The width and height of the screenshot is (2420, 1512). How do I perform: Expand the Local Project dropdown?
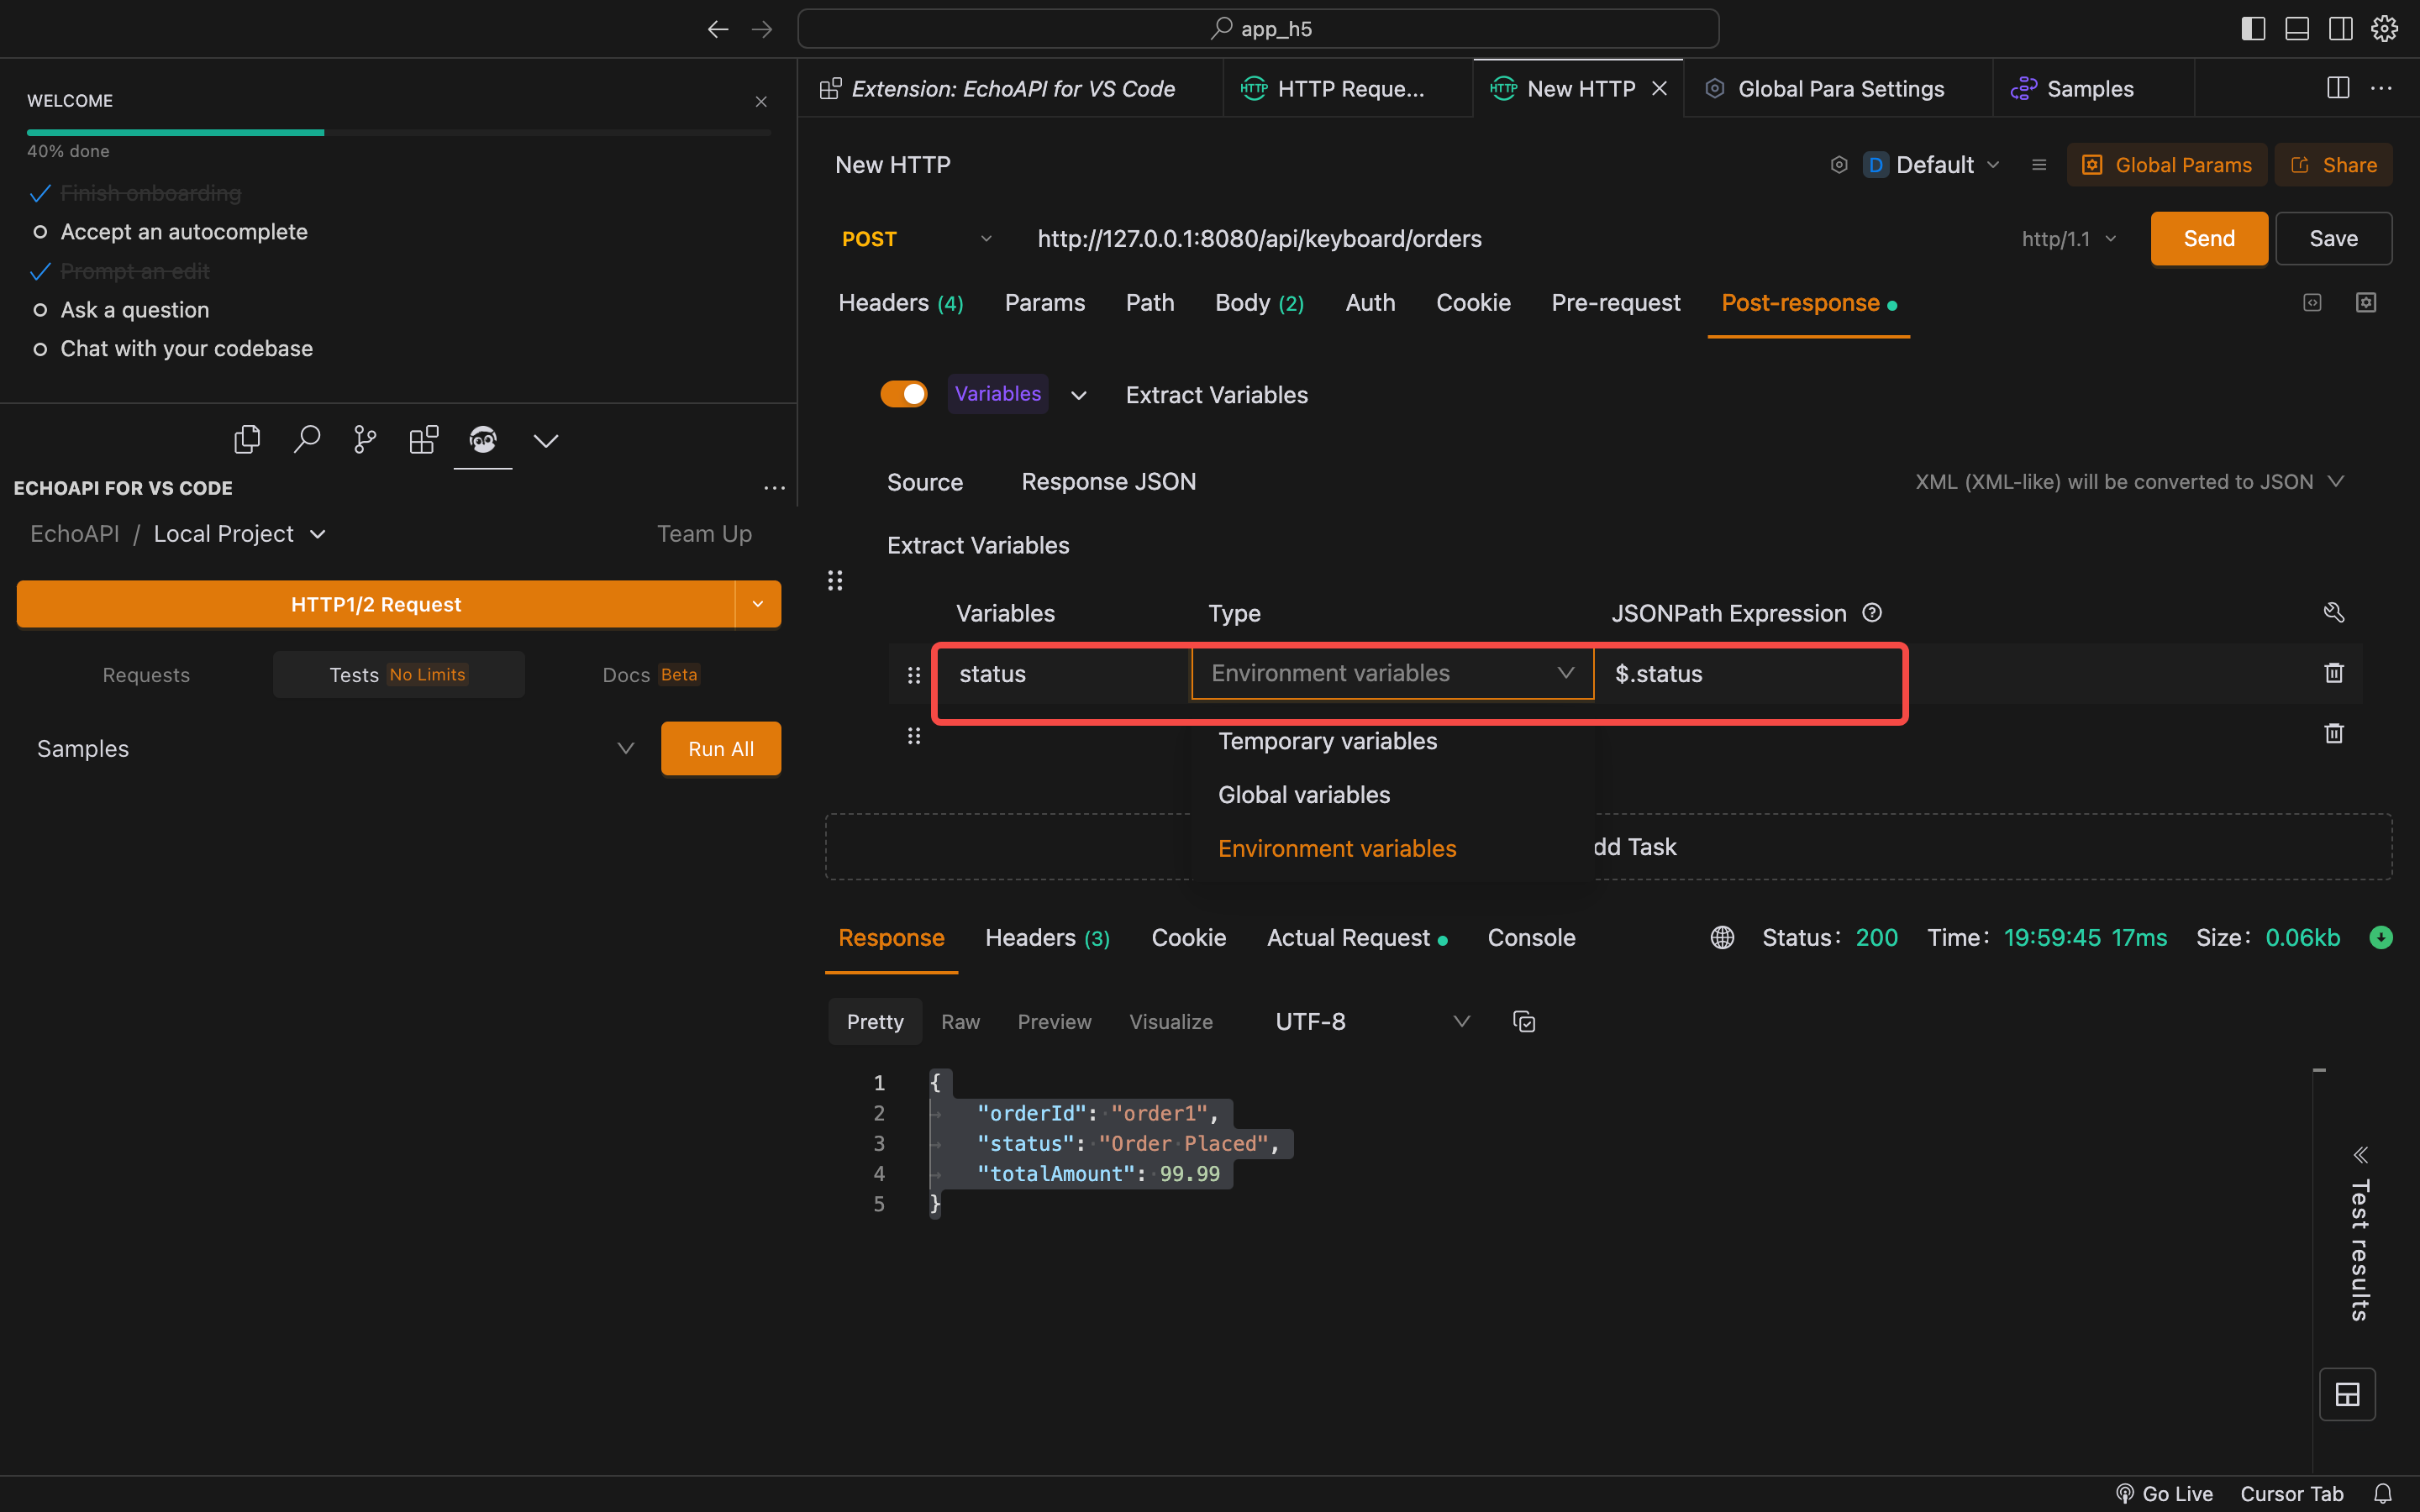coord(240,534)
